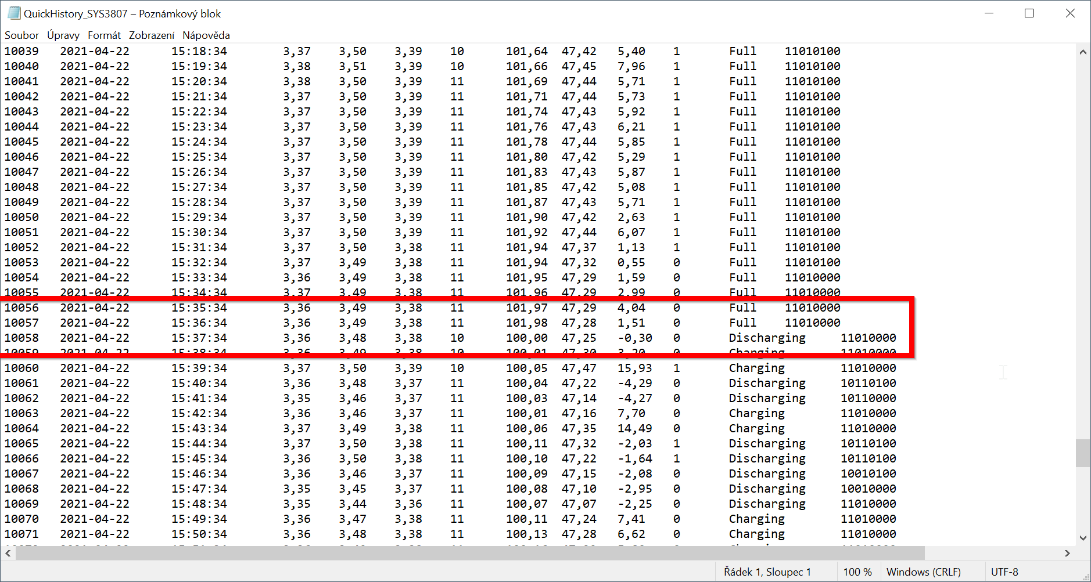Click 10110100 code in row 10061
This screenshot has height=582, width=1091.
pyautogui.click(x=869, y=383)
